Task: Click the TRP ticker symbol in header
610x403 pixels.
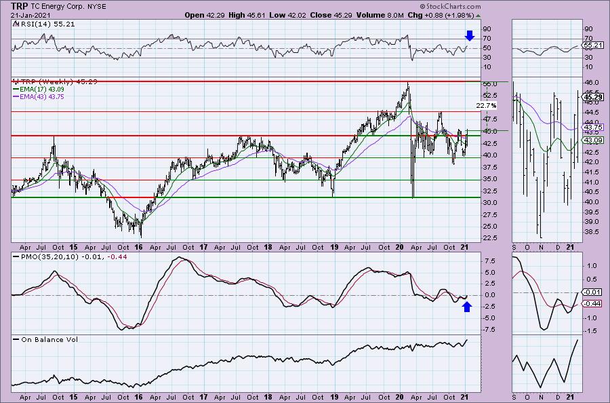Action: pos(20,6)
